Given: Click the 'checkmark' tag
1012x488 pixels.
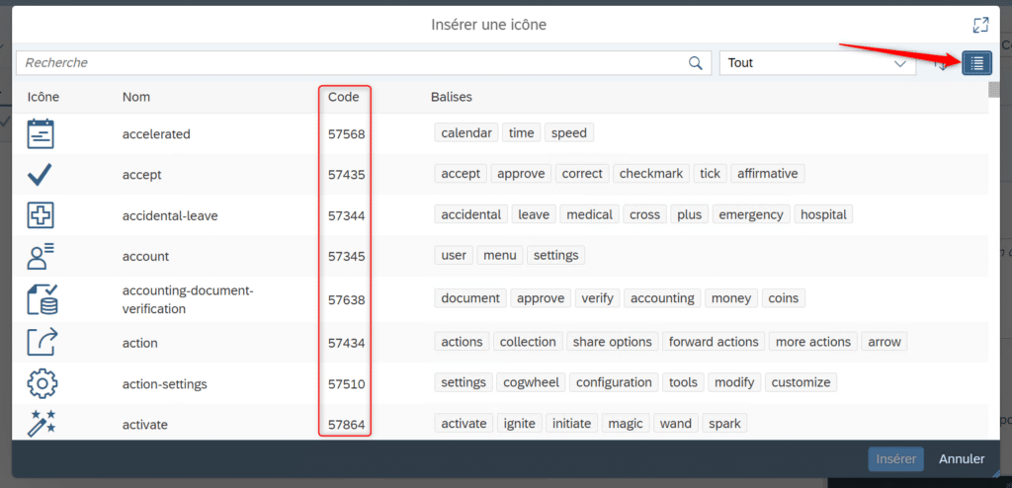Looking at the screenshot, I should 651,174.
